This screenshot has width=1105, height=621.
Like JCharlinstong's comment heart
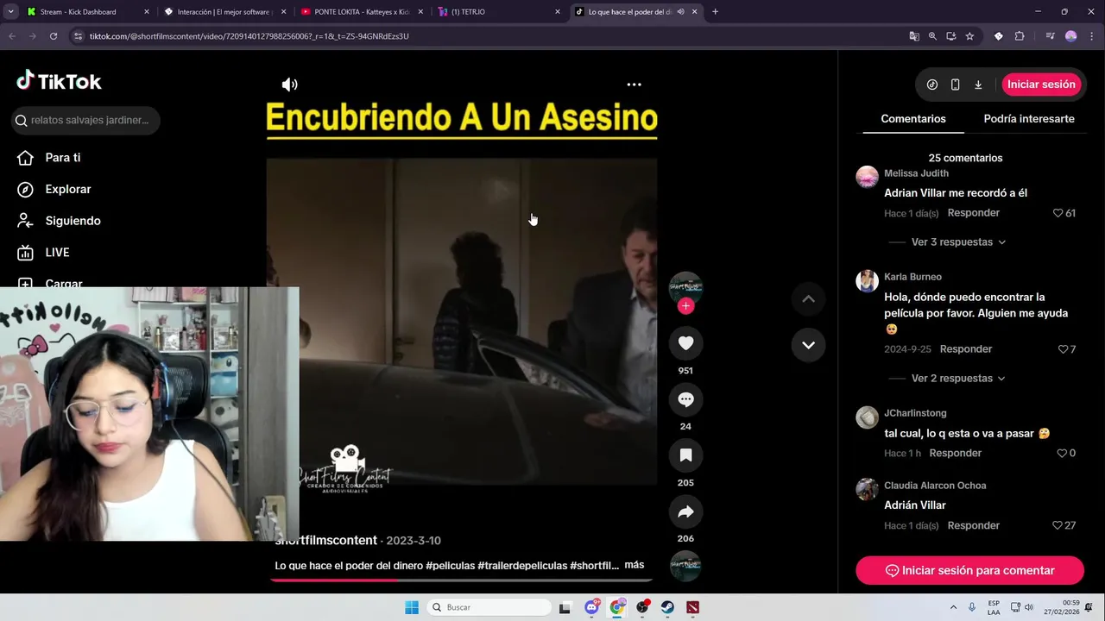[x=1062, y=453]
